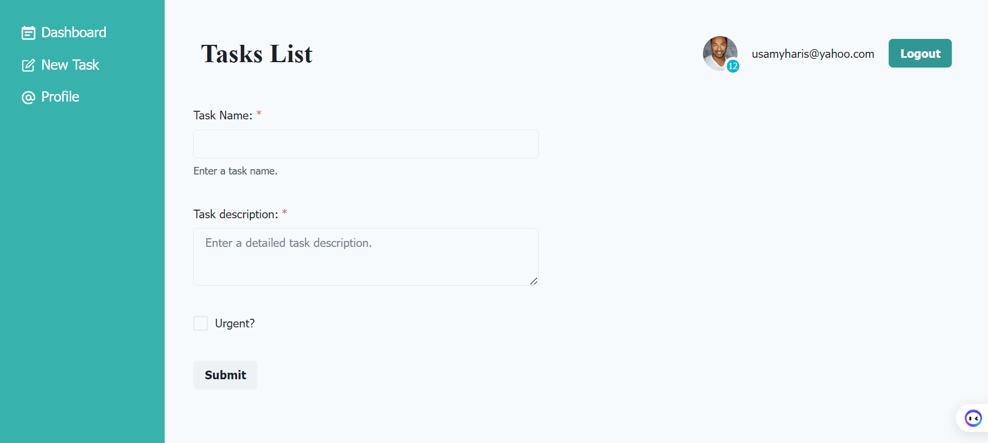988x443 pixels.
Task: Log out using the Logout button
Action: point(920,53)
